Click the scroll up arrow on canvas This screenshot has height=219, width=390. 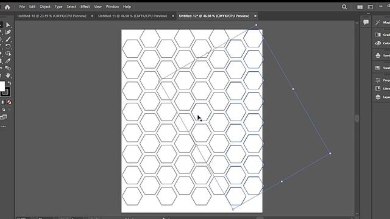[357, 23]
